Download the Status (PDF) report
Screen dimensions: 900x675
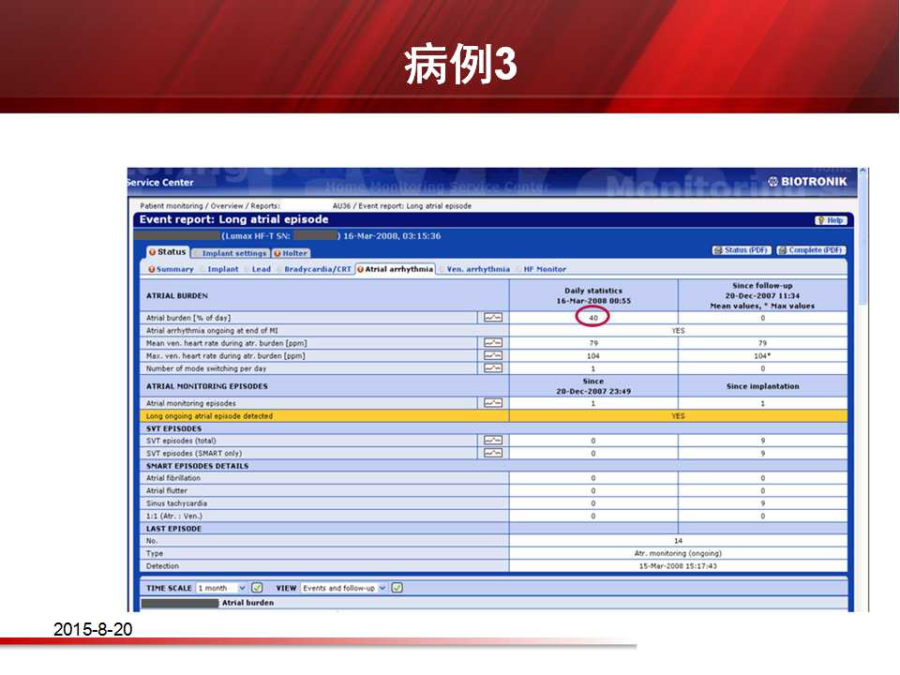[x=742, y=250]
